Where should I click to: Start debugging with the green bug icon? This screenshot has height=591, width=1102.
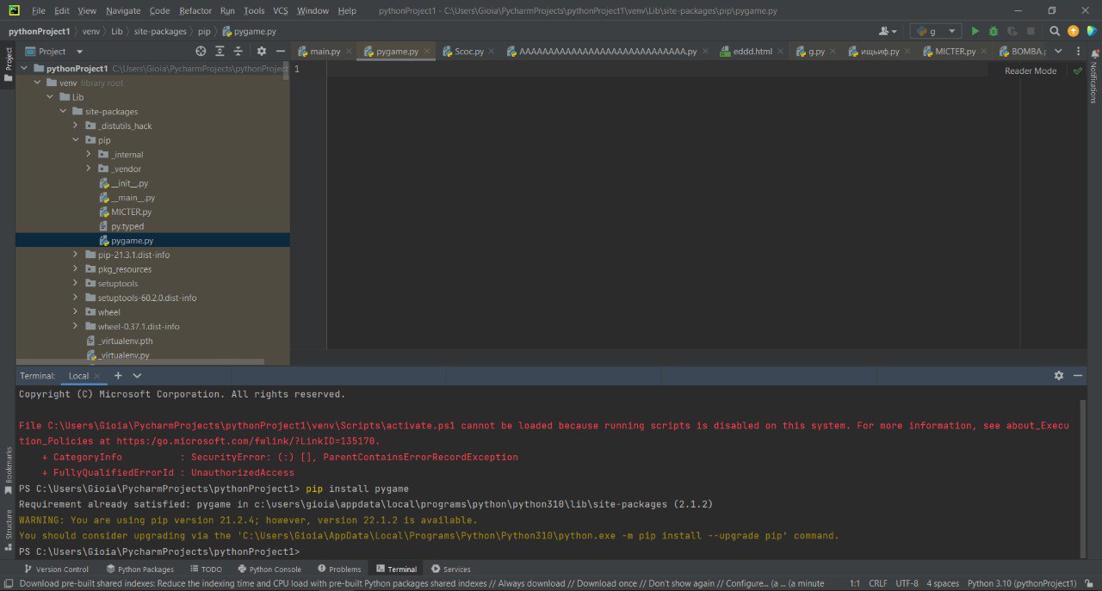tap(993, 31)
